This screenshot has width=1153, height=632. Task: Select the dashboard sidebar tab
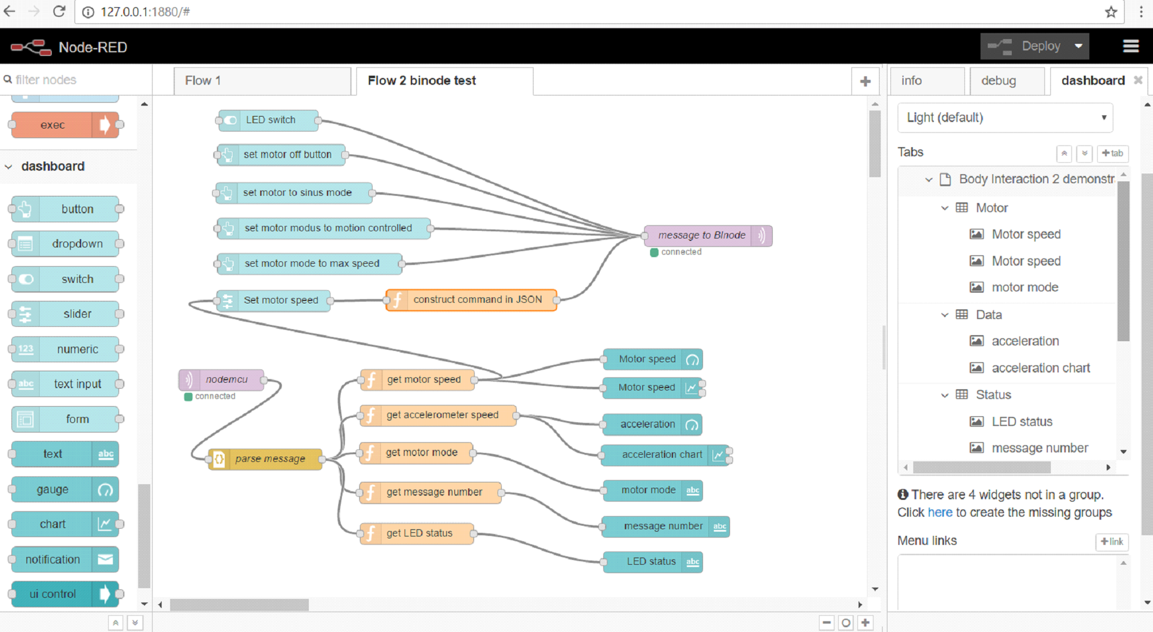1093,81
